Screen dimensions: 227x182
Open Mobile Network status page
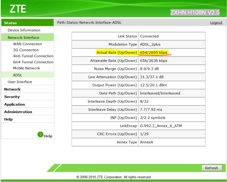pyautogui.click(x=27, y=68)
